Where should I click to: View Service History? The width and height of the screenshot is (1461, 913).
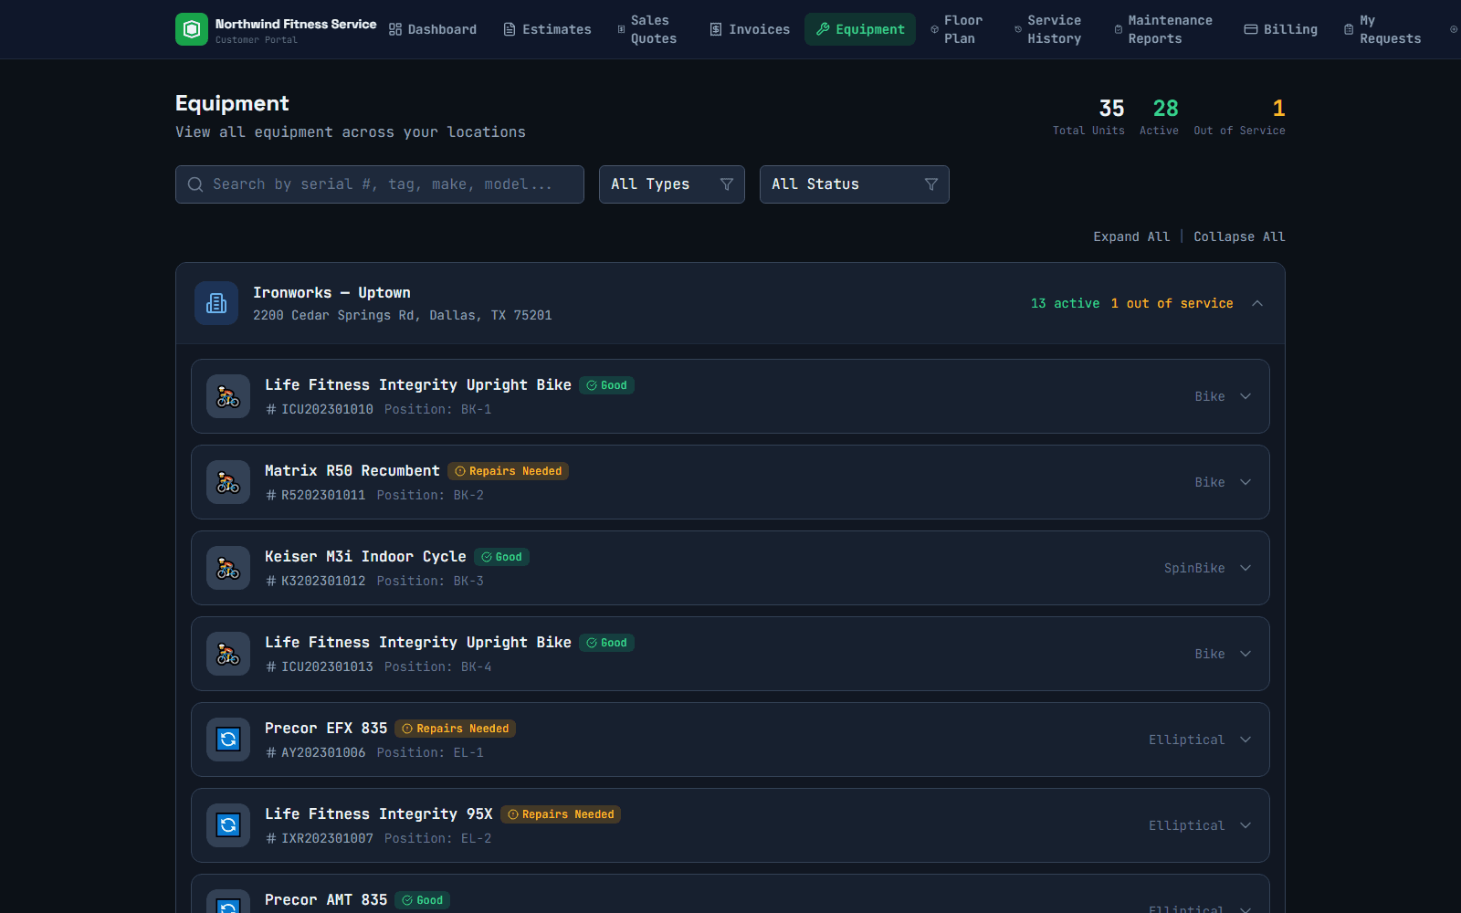(x=1048, y=29)
